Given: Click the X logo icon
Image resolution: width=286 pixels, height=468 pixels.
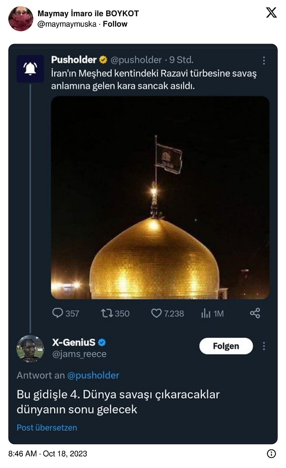Looking at the screenshot, I should tap(271, 13).
